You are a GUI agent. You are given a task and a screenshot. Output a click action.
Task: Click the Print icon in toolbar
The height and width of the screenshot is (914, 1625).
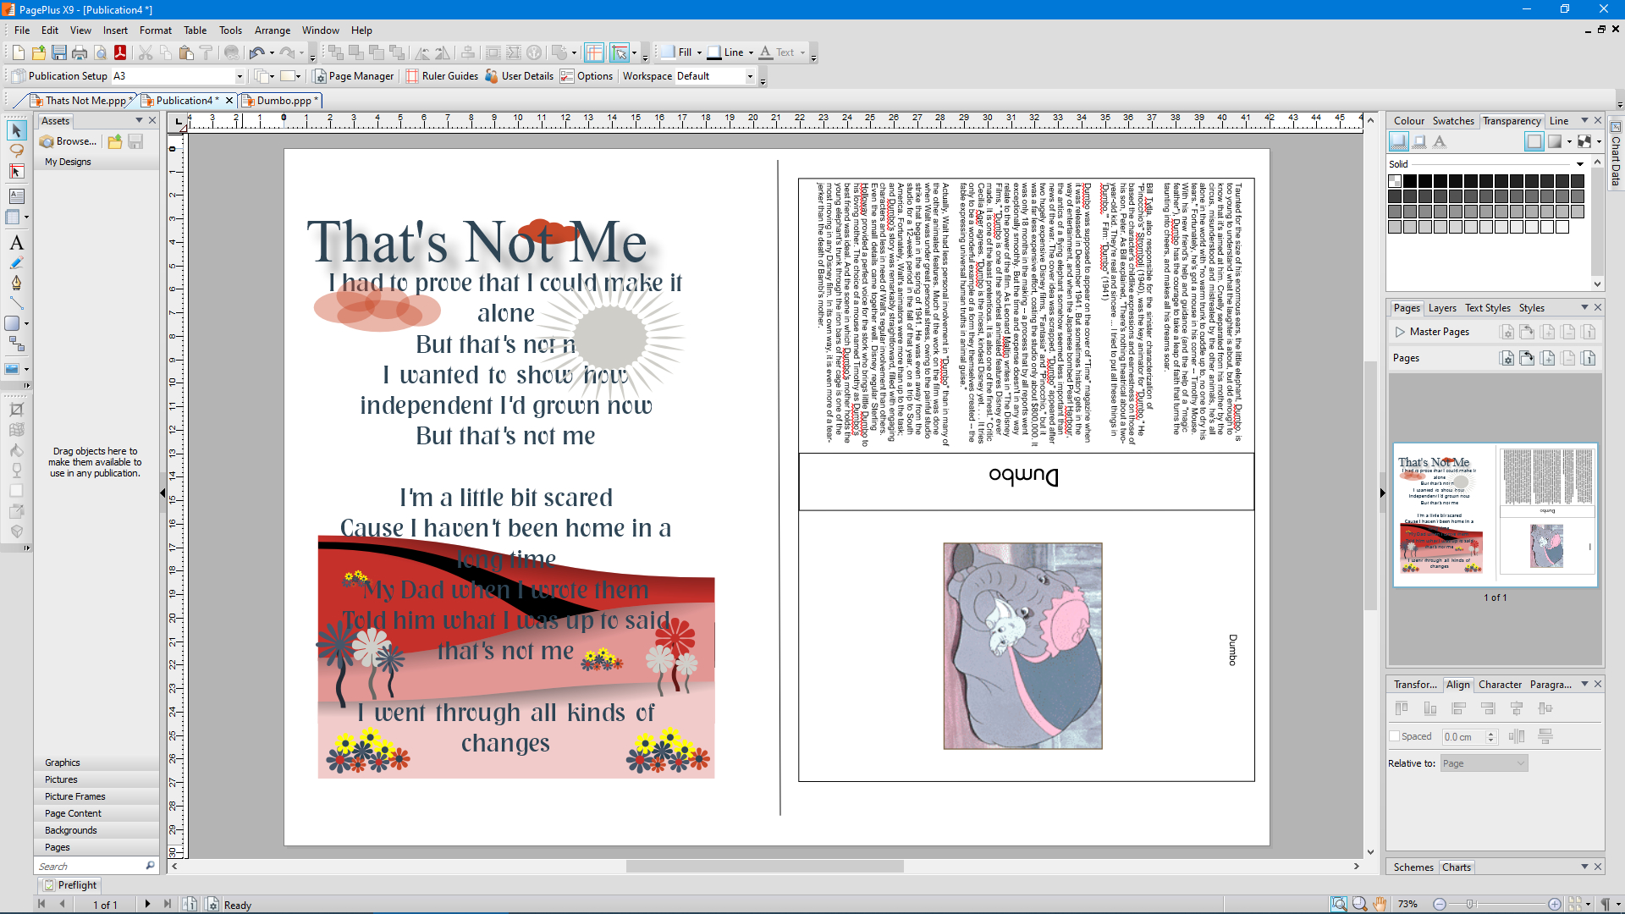pyautogui.click(x=80, y=52)
